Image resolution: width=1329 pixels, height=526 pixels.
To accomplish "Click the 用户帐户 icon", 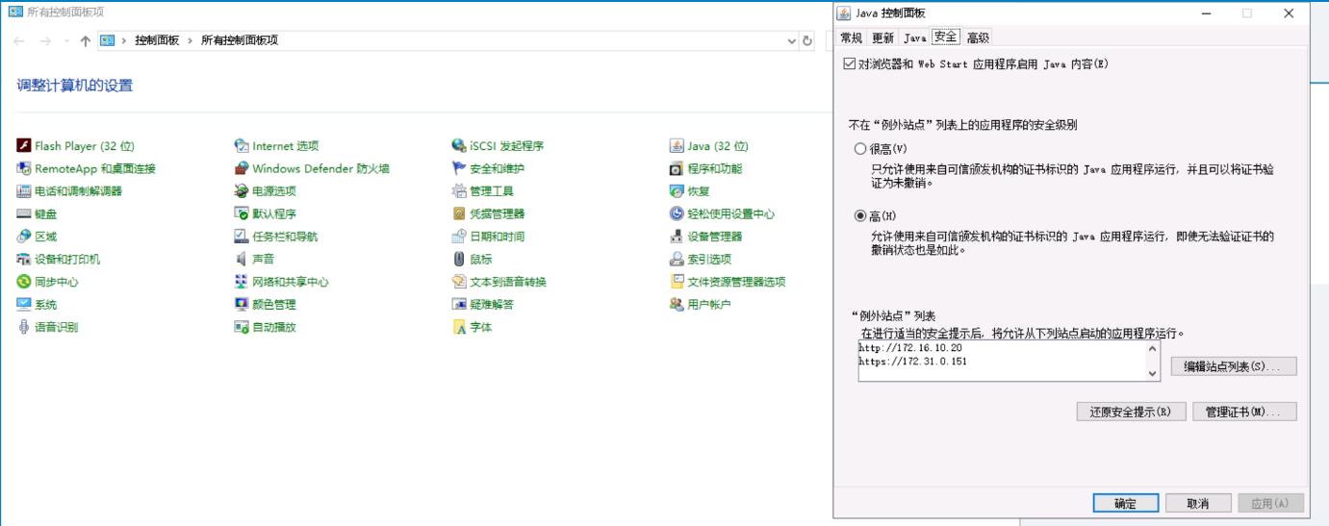I will 677,304.
